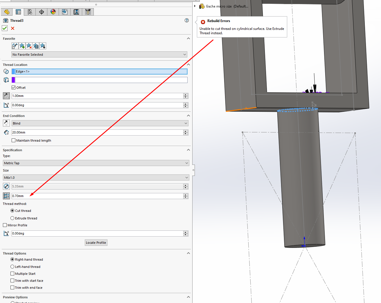Collapse Thread Options section
Image resolution: width=381 pixels, height=303 pixels.
pyautogui.click(x=188, y=253)
